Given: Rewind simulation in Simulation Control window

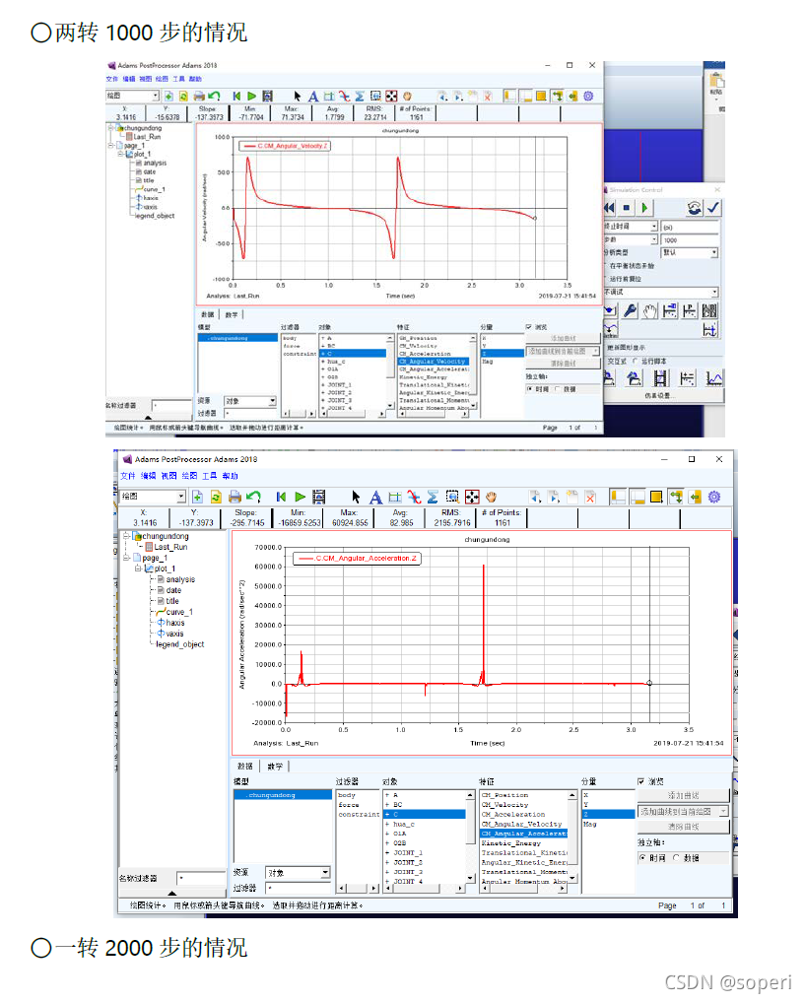Looking at the screenshot, I should (610, 207).
